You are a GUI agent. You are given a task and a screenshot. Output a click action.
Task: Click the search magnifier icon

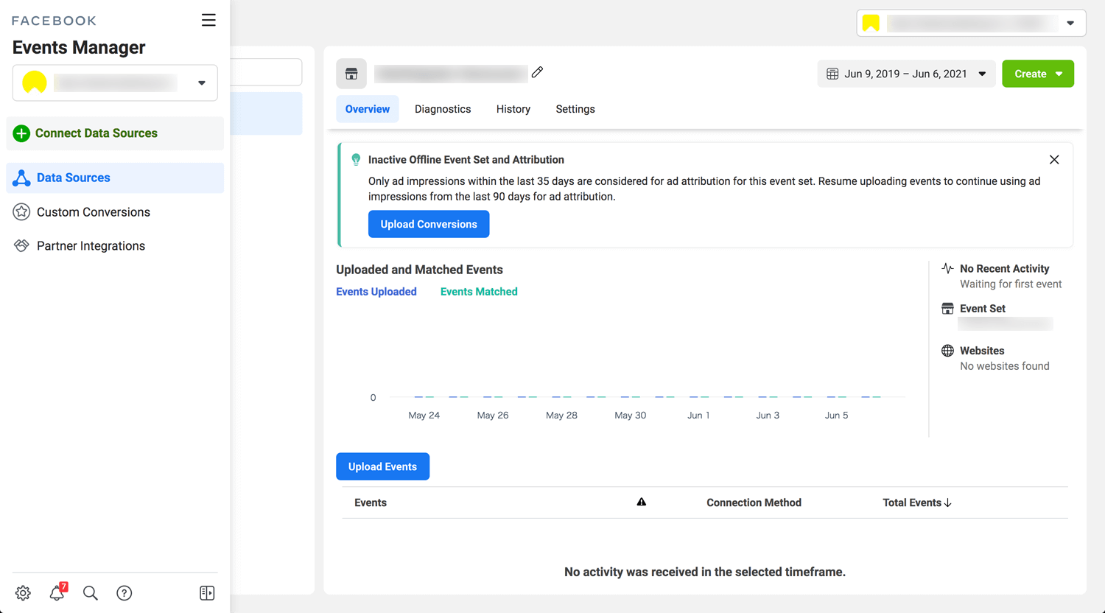[91, 593]
